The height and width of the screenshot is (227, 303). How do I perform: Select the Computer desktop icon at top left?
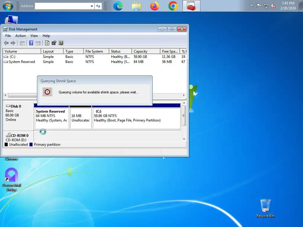pyautogui.click(x=11, y=20)
